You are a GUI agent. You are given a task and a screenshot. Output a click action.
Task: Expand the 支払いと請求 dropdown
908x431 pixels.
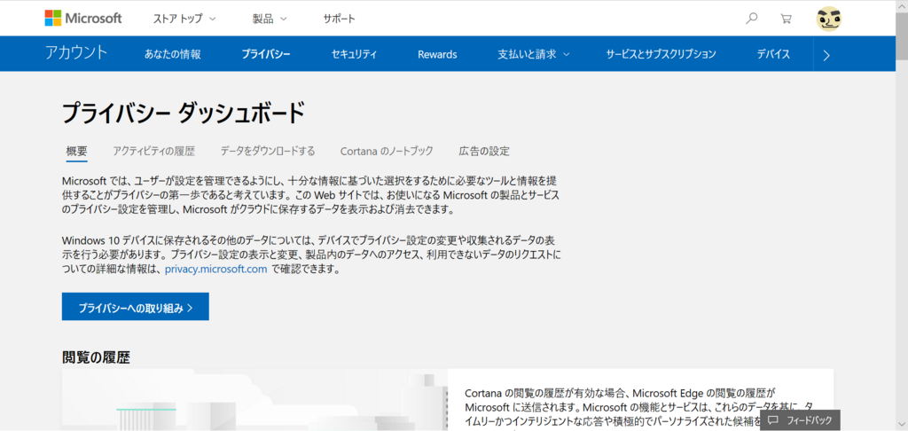pos(533,54)
